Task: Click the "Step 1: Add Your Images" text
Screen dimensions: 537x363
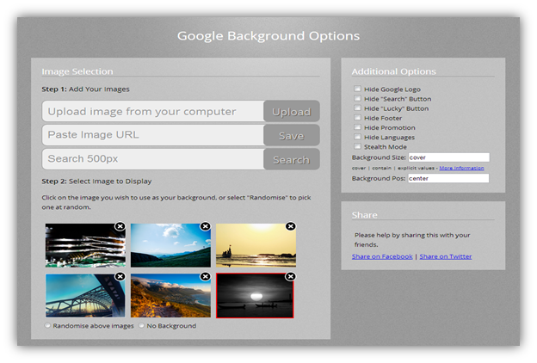Action: tap(85, 89)
